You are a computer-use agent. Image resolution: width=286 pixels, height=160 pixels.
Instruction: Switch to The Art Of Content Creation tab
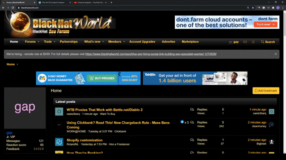click(55, 3)
